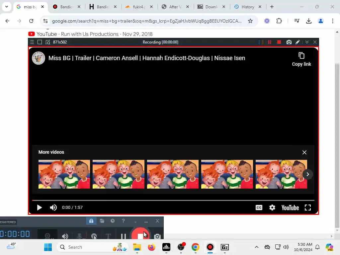Enter full screen video mode

(308, 208)
